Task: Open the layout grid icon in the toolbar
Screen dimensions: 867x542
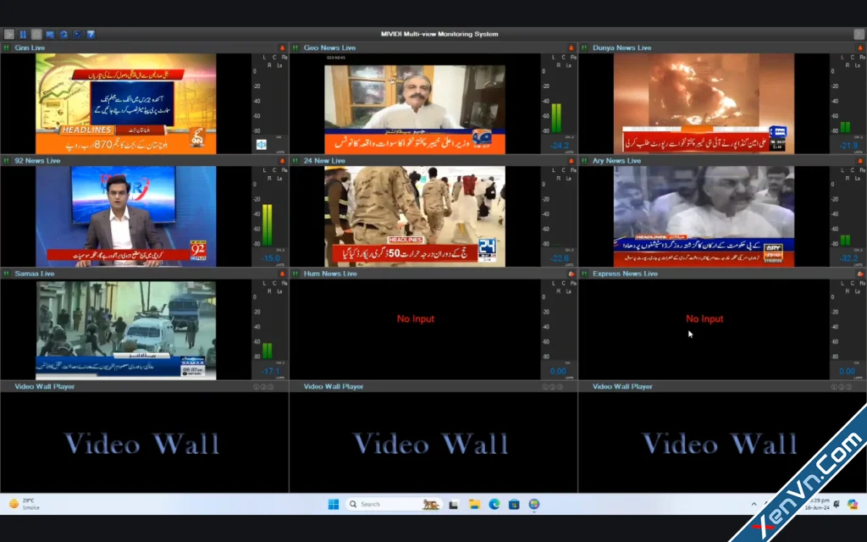Action: (50, 34)
